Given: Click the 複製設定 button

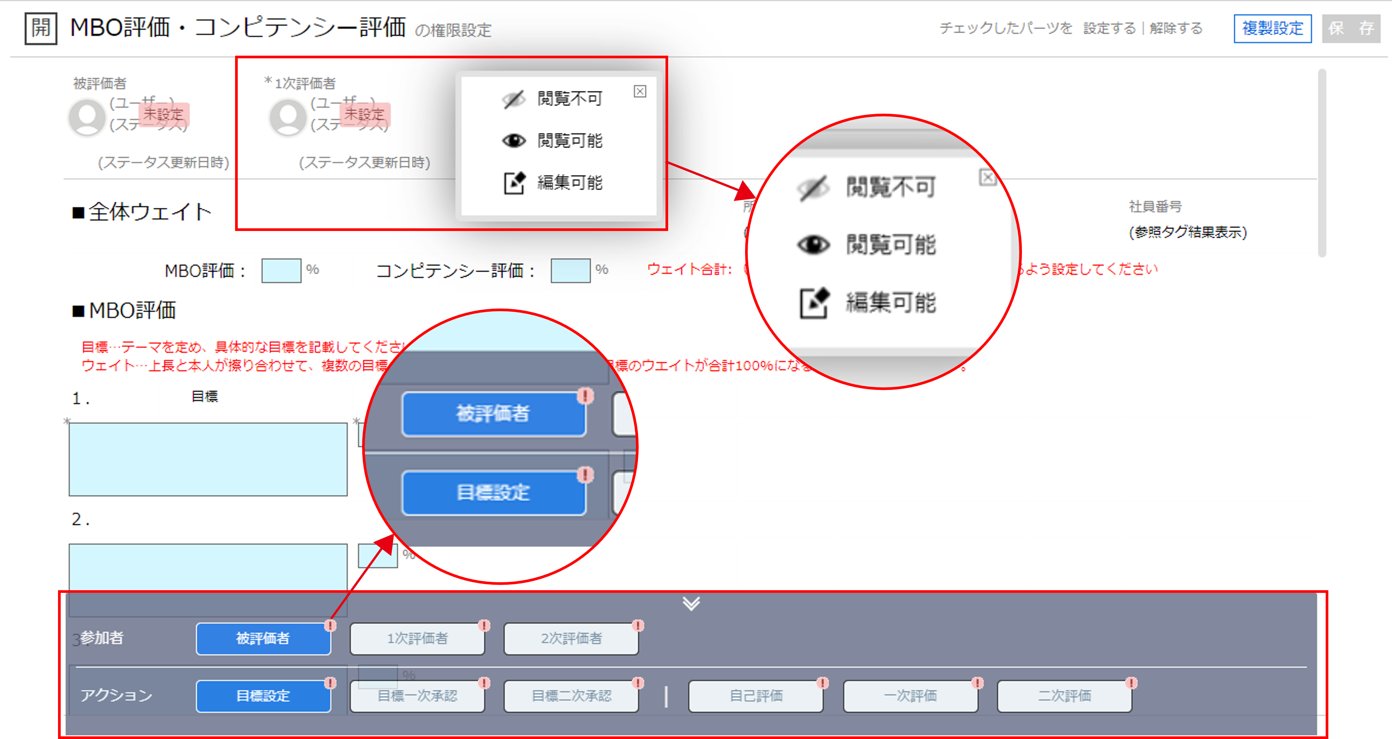Looking at the screenshot, I should point(1273,28).
